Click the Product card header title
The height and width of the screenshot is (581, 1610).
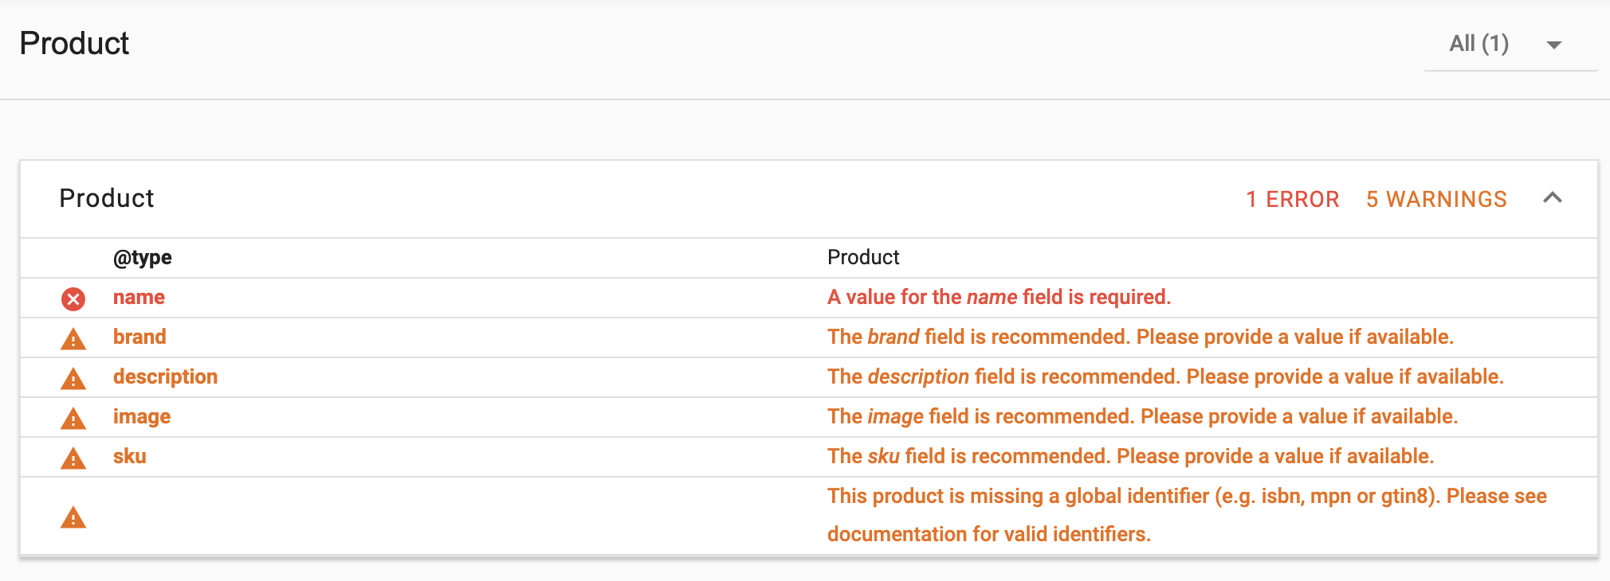tap(107, 198)
